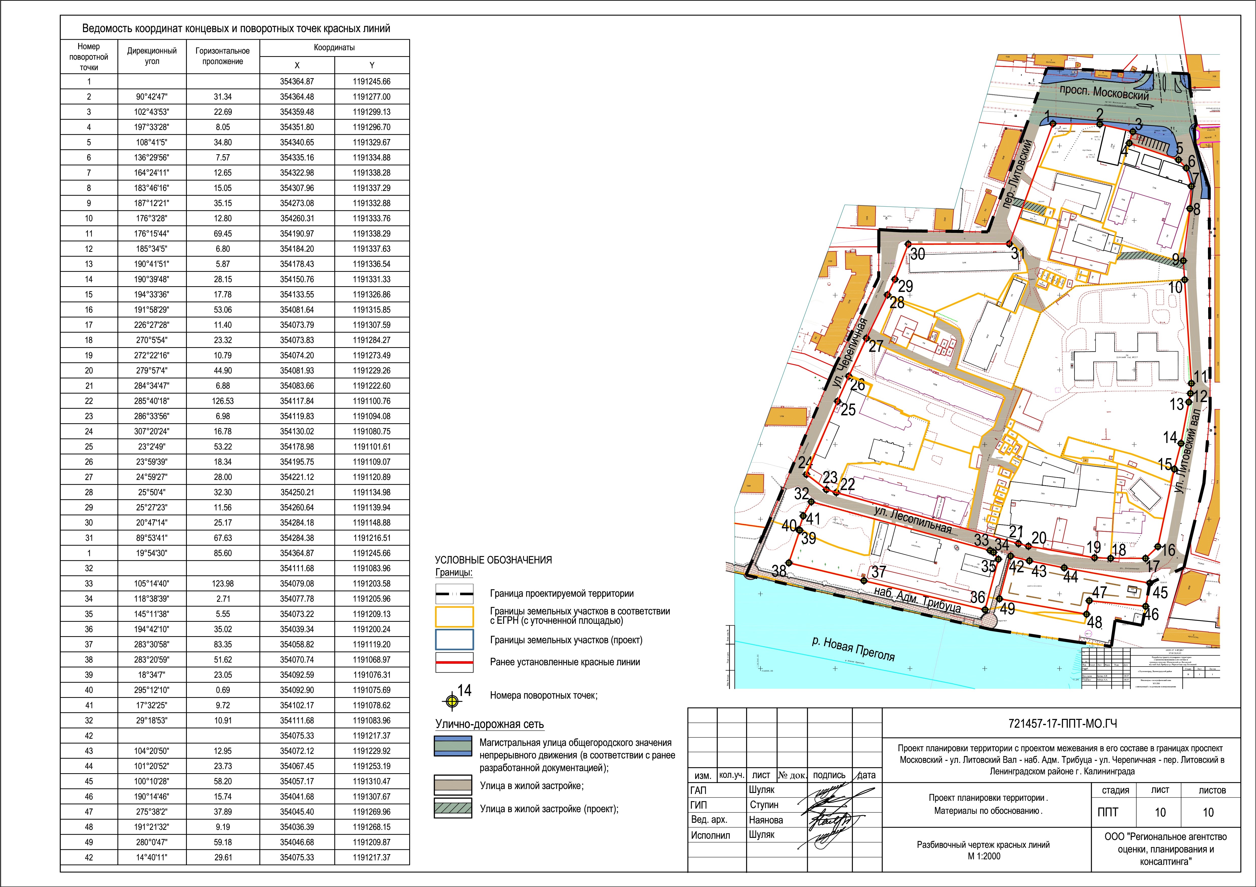
Task: Click the blue-green magistral street legend swatch
Action: (x=453, y=746)
